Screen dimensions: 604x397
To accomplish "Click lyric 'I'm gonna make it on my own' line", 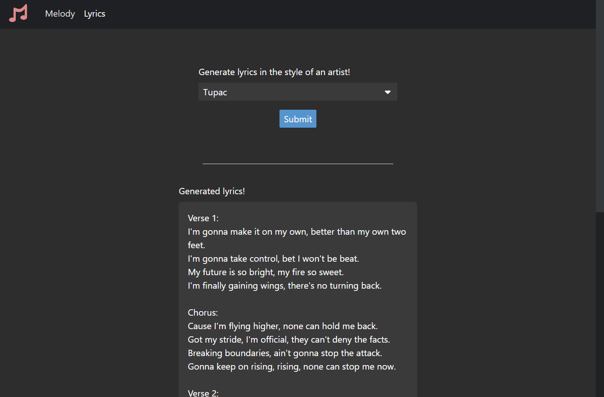I will [297, 238].
